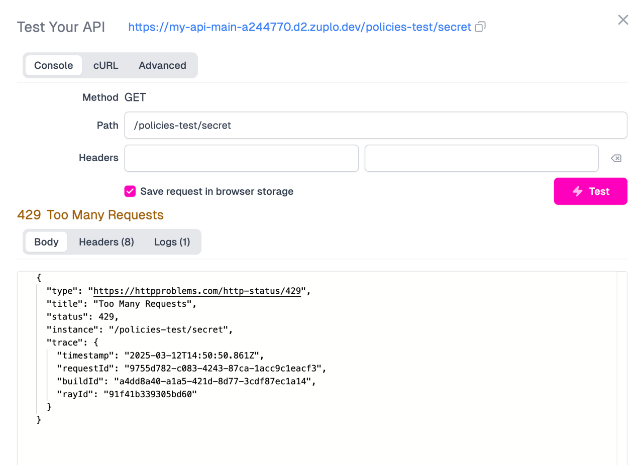The width and height of the screenshot is (643, 465).
Task: Uncheck Save request in browser storage
Action: pyautogui.click(x=130, y=191)
